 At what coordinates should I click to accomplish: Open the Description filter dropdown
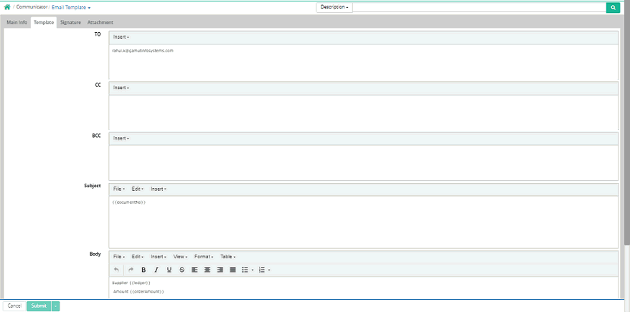pyautogui.click(x=334, y=7)
